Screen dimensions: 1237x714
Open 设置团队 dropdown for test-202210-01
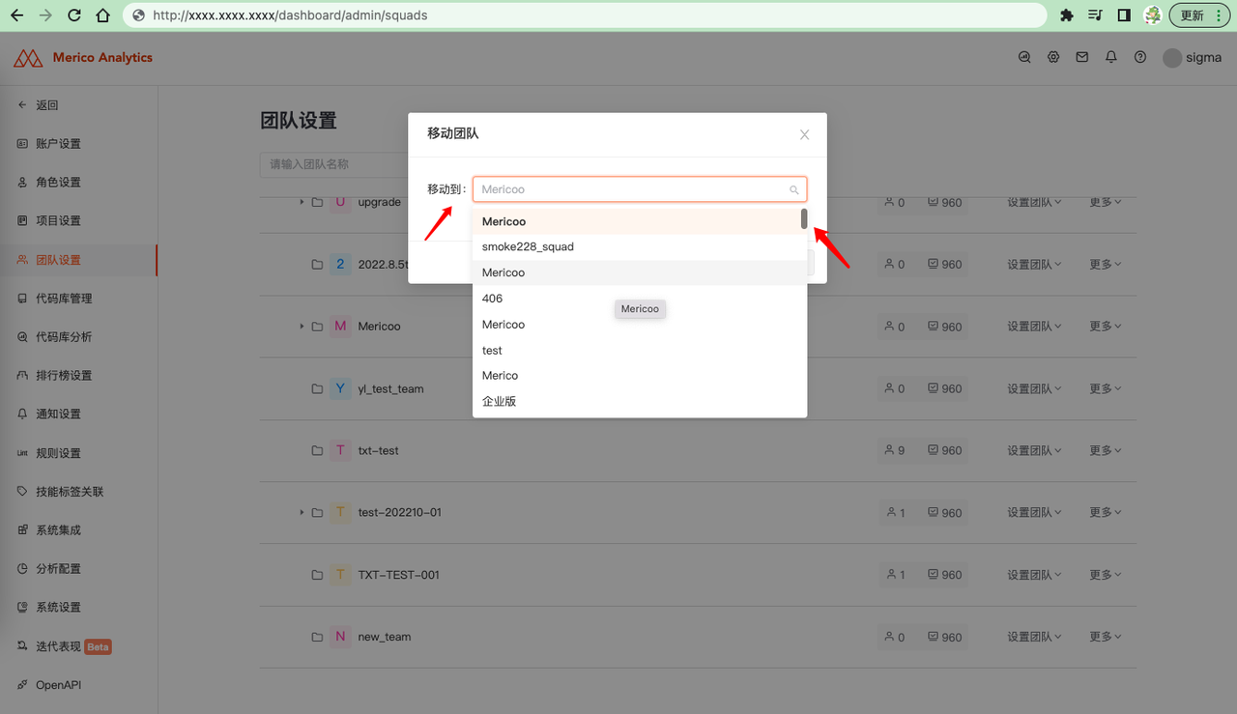pos(1034,512)
